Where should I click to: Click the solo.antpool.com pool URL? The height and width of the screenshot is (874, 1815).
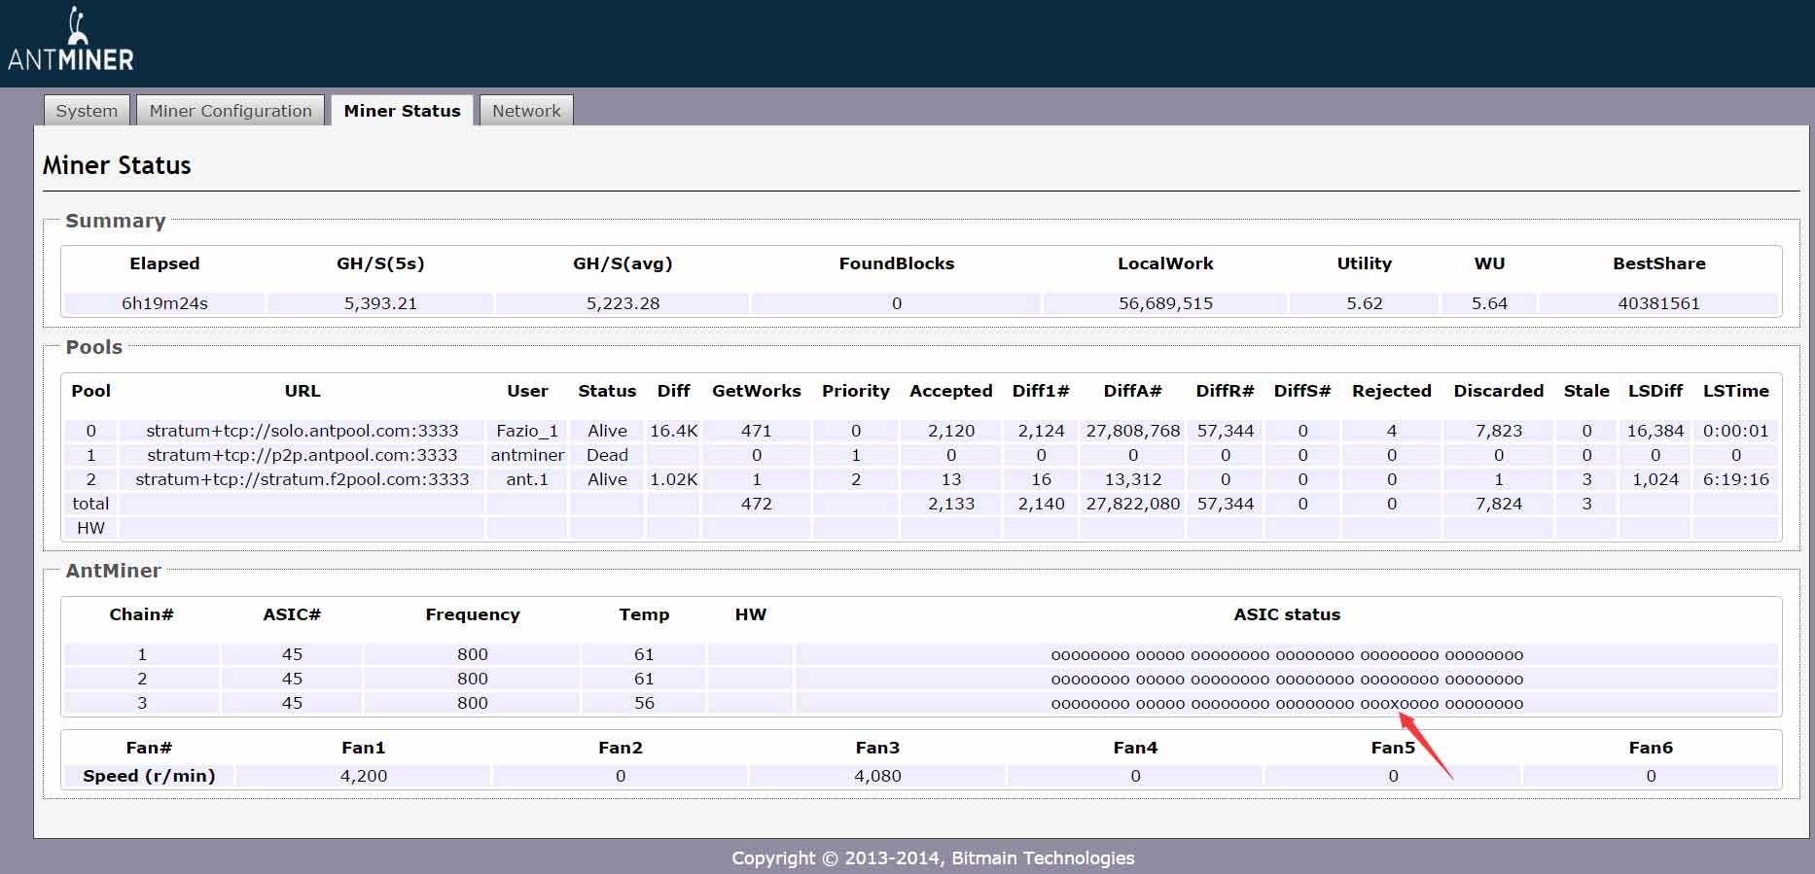(302, 431)
